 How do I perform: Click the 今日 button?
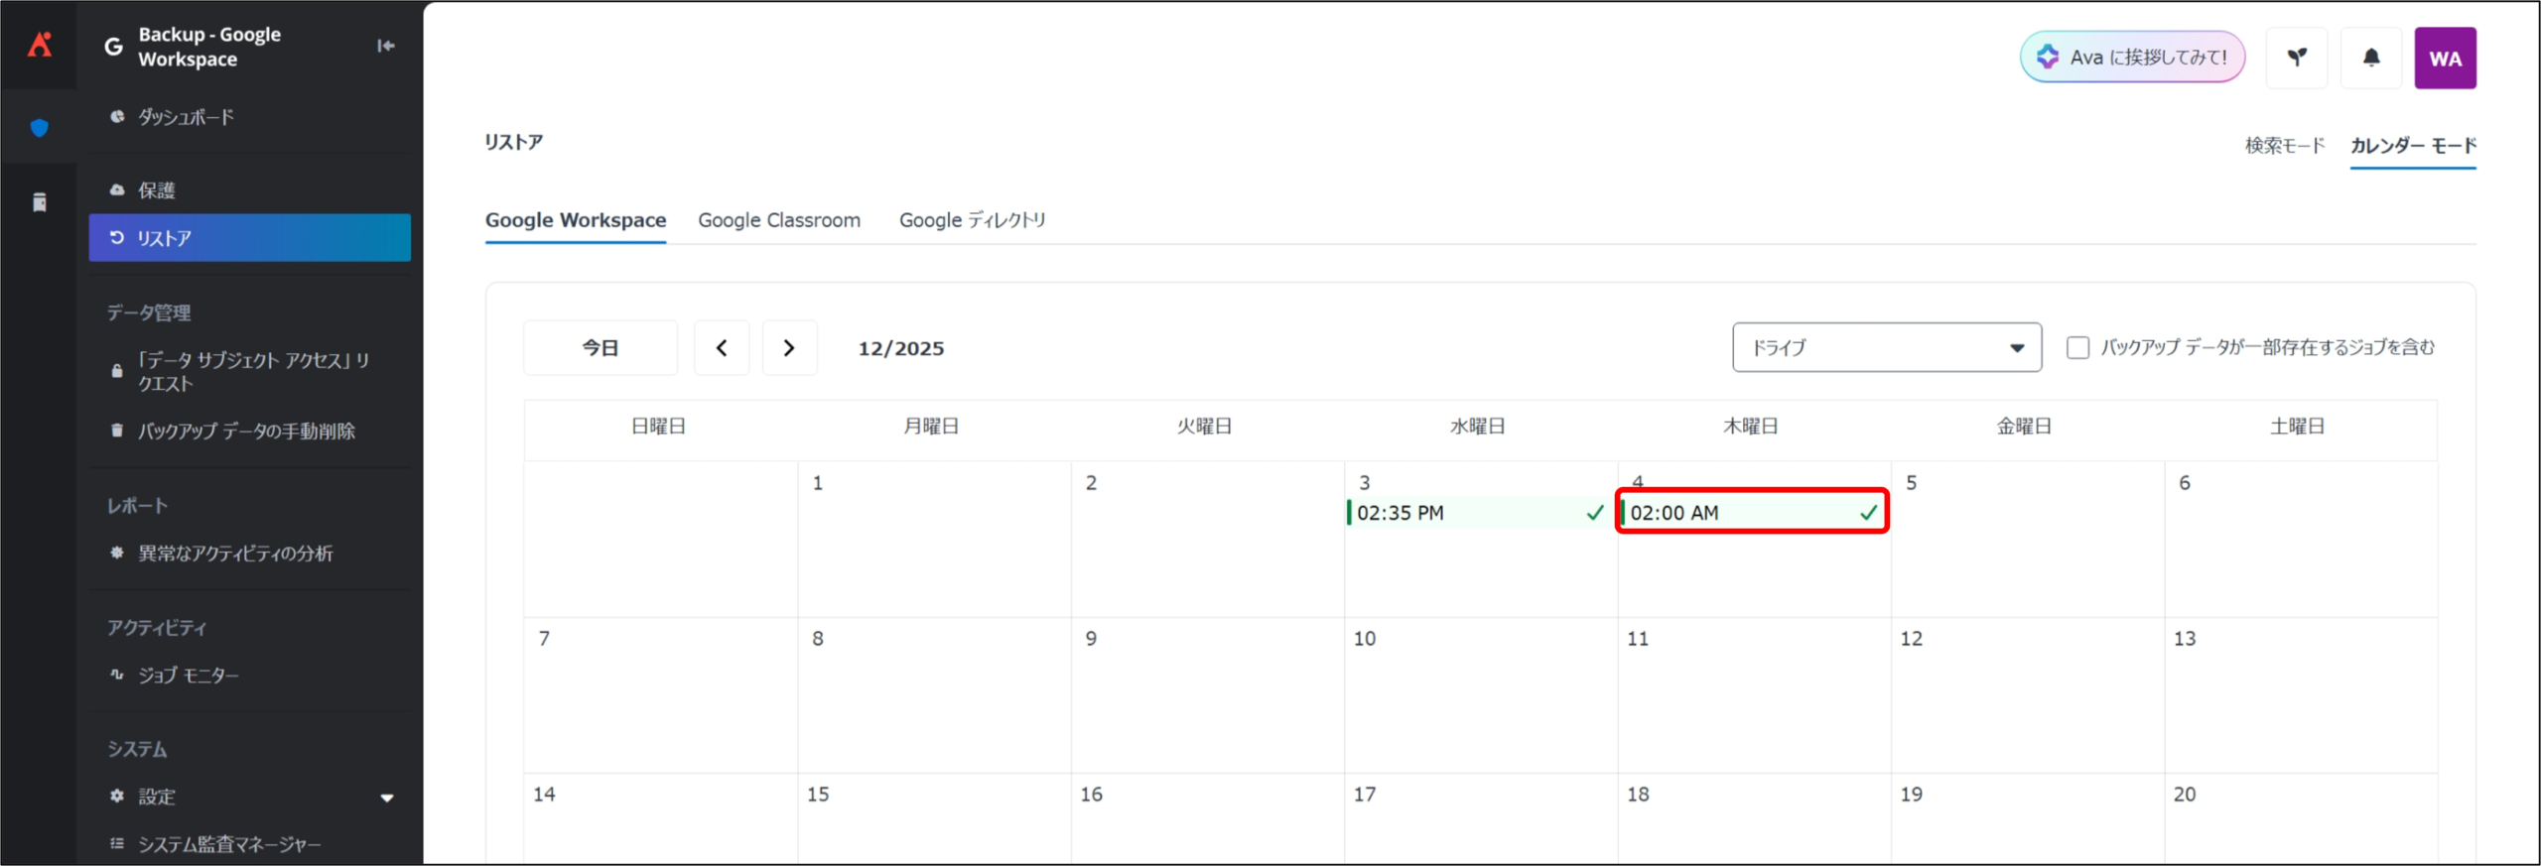coord(601,348)
